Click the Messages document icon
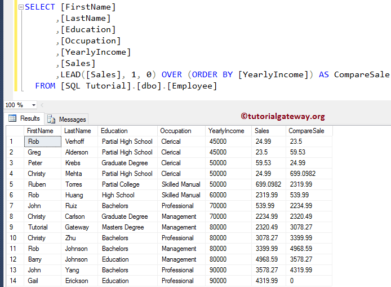 tap(51, 120)
